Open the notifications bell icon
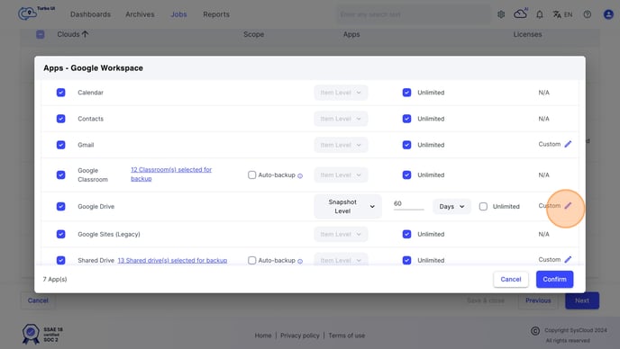This screenshot has width=620, height=349. click(539, 14)
